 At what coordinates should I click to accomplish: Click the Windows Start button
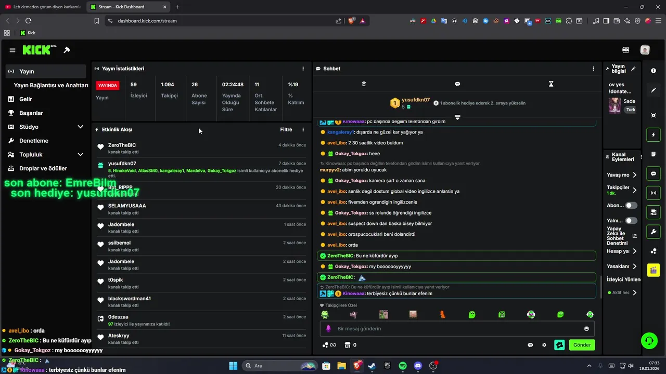tap(233, 366)
